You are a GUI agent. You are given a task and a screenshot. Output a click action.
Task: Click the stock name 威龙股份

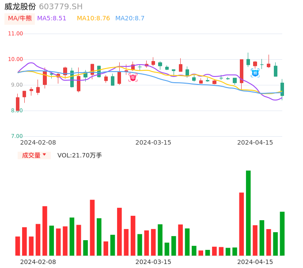point(20,7)
